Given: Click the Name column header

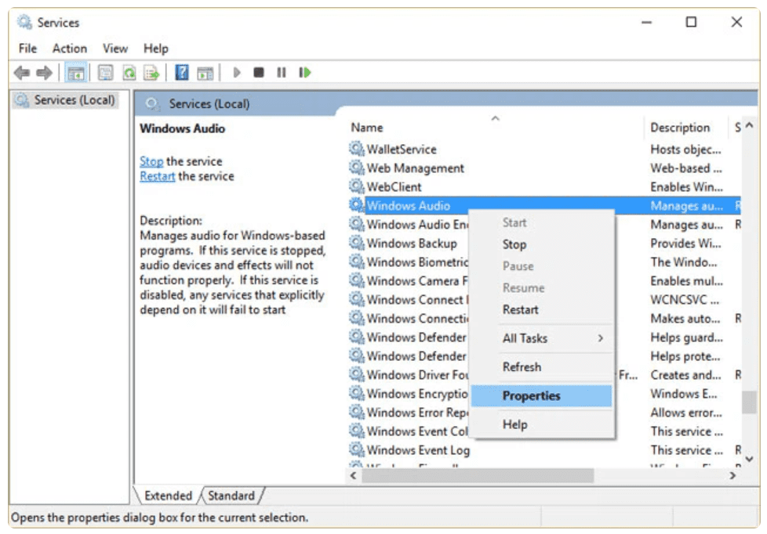Looking at the screenshot, I should click(367, 128).
